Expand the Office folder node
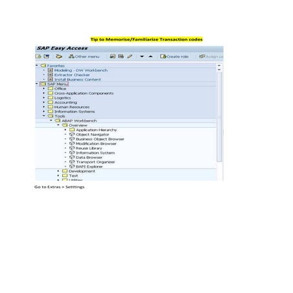The image size is (293, 293). pyautogui.click(x=44, y=88)
